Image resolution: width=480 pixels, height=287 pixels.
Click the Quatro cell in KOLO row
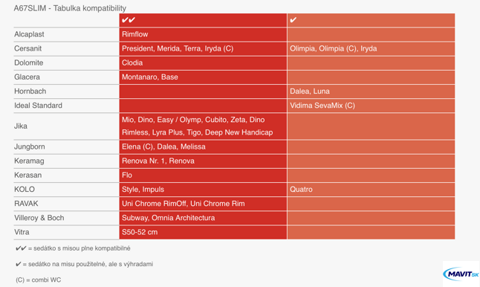pos(371,190)
